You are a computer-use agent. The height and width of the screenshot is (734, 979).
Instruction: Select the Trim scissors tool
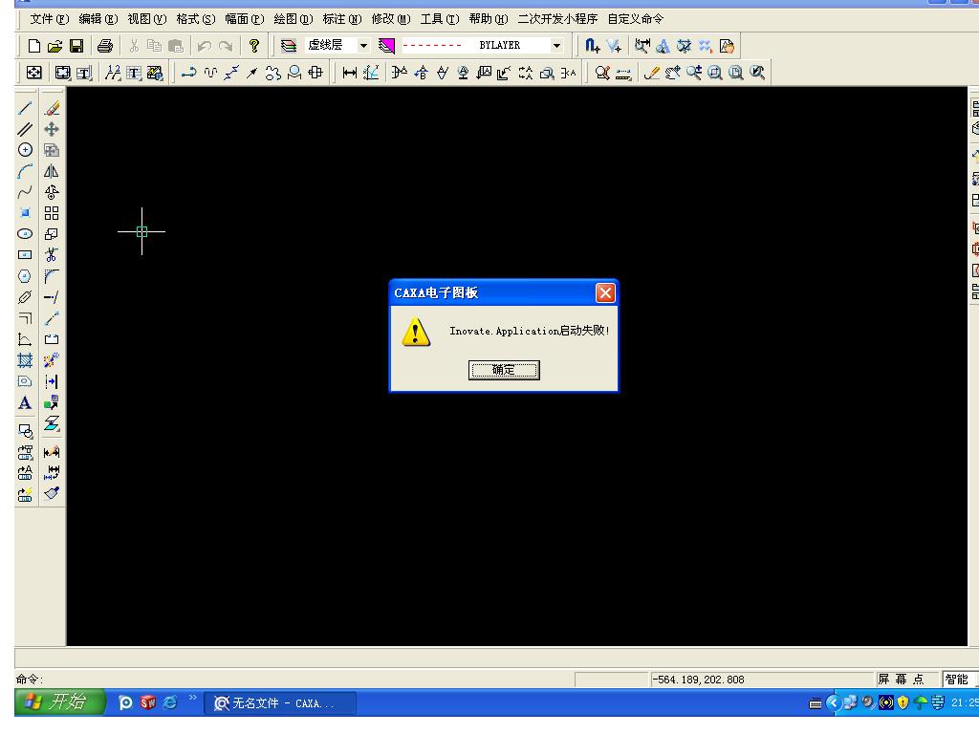[52, 254]
